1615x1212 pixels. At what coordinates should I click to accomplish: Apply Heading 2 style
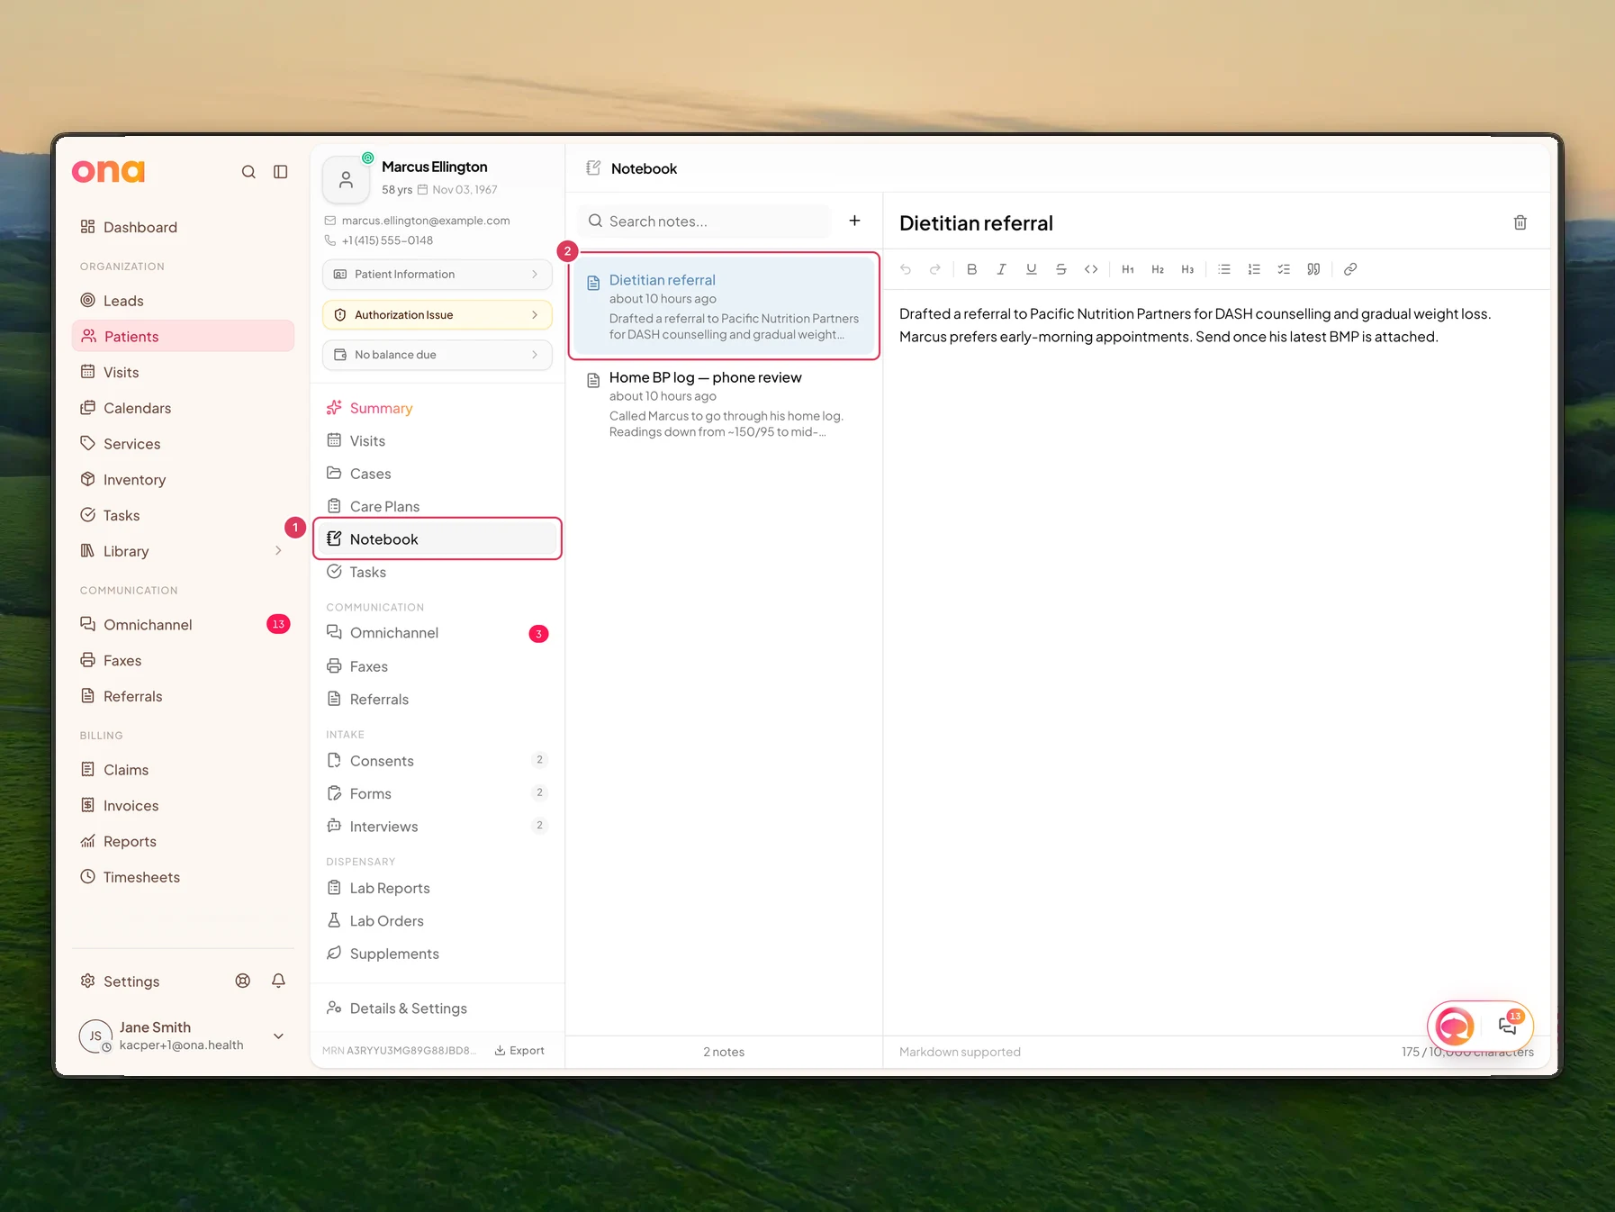tap(1158, 269)
